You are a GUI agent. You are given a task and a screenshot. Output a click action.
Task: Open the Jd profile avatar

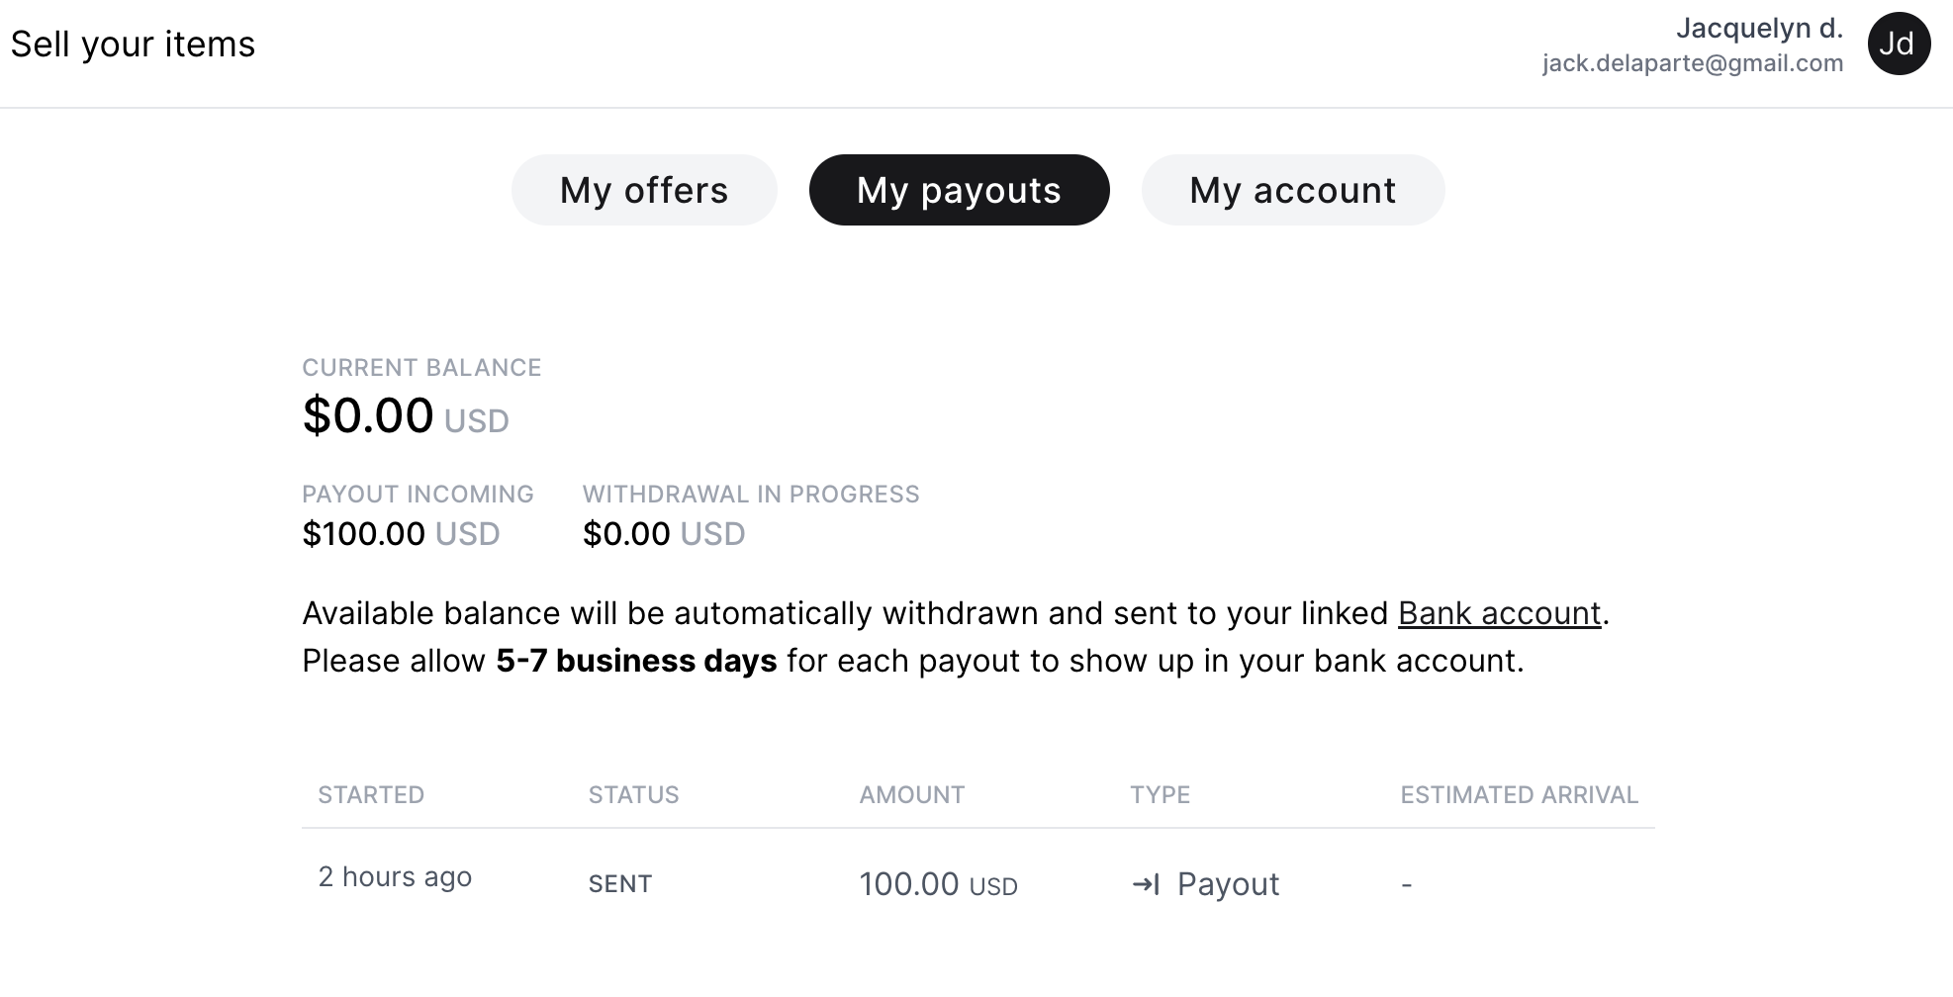1899,44
